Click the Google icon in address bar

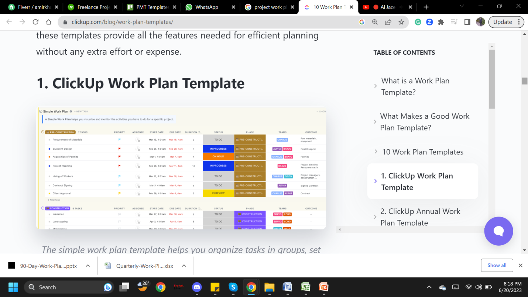tap(362, 22)
